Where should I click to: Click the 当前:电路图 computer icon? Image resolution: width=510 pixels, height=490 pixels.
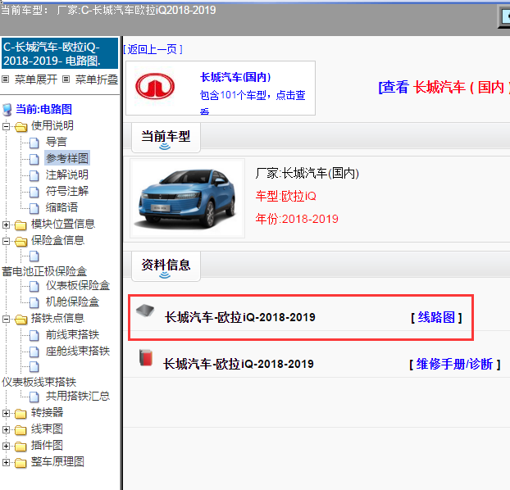pos(7,110)
